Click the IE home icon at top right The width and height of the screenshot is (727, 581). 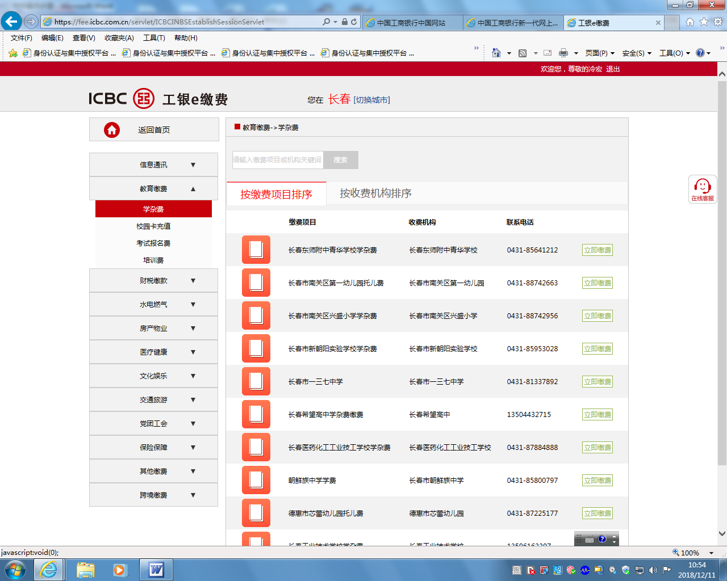[x=690, y=22]
